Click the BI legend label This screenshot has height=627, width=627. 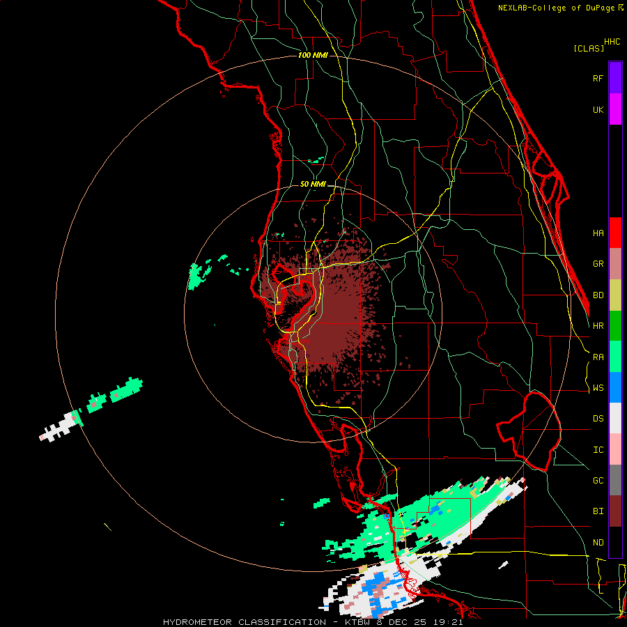(598, 511)
